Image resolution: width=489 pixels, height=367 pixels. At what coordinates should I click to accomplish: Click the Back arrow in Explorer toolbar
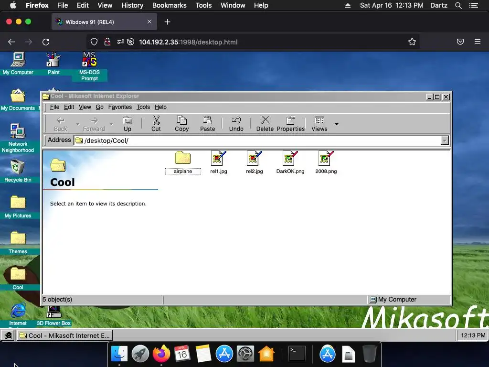click(61, 120)
